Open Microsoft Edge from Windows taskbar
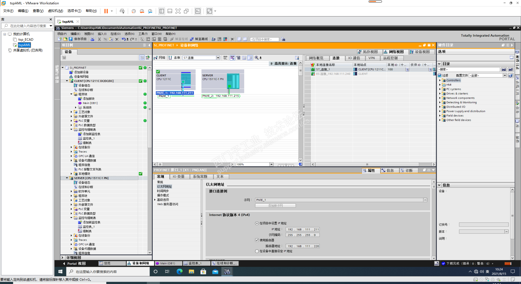Screen dimensions: 521x284 point(179,272)
